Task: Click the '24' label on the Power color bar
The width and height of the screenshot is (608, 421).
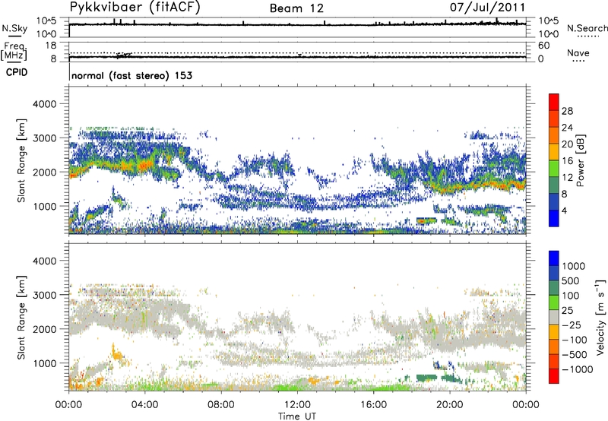Action: (567, 128)
